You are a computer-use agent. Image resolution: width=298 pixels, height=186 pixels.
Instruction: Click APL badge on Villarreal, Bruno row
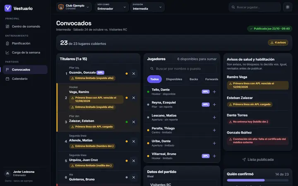(x=206, y=156)
